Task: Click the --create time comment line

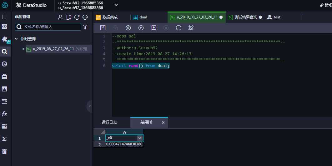Action: (x=152, y=54)
